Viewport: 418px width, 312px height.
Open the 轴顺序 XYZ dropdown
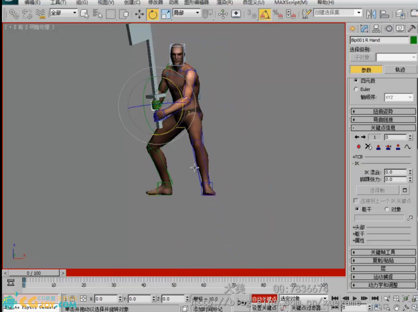pos(399,97)
